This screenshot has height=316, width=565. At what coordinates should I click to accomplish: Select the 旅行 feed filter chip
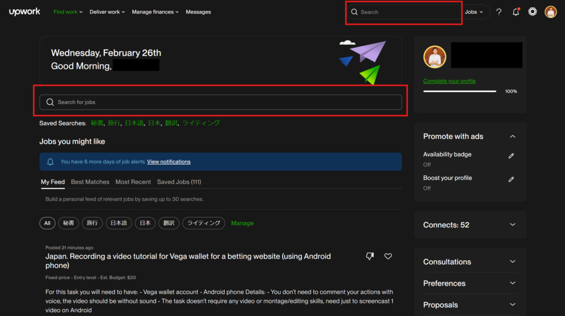[92, 223]
